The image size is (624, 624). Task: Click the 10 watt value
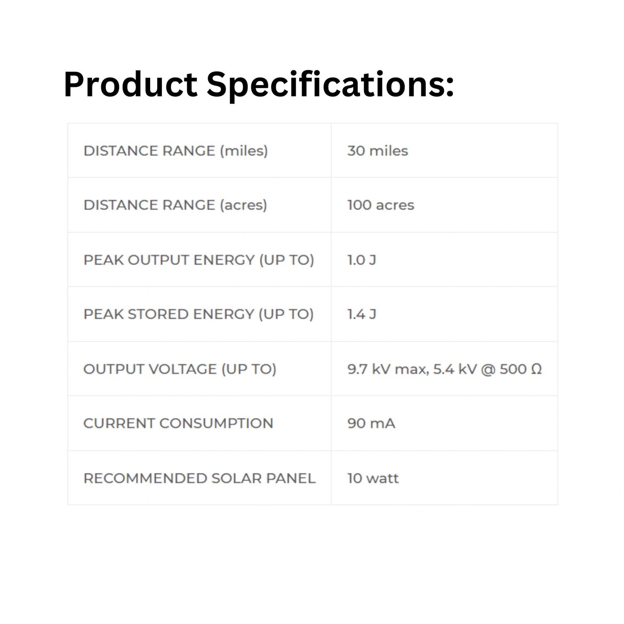click(x=373, y=478)
